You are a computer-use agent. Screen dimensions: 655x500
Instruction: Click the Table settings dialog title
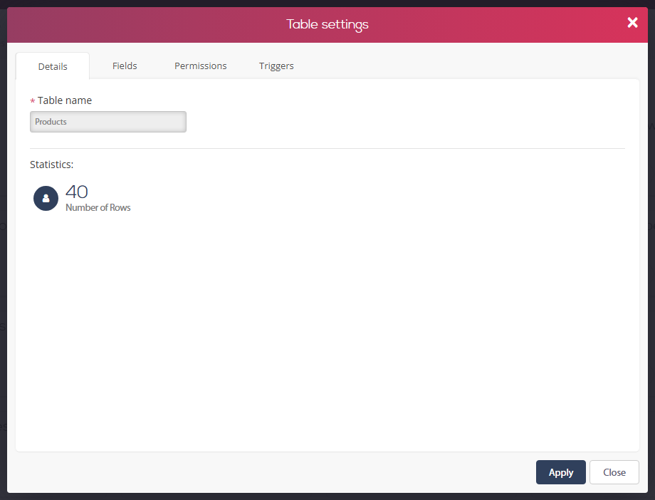[327, 25]
